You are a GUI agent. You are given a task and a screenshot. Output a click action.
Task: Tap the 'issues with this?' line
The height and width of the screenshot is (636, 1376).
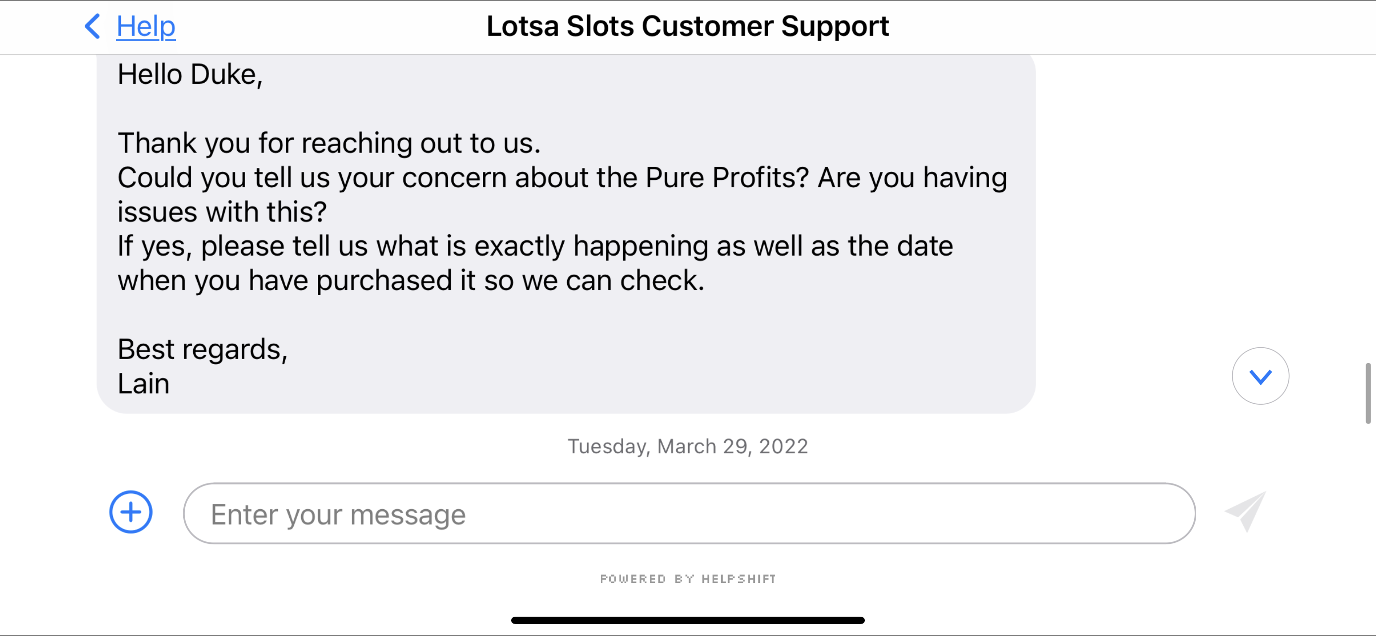pyautogui.click(x=222, y=212)
